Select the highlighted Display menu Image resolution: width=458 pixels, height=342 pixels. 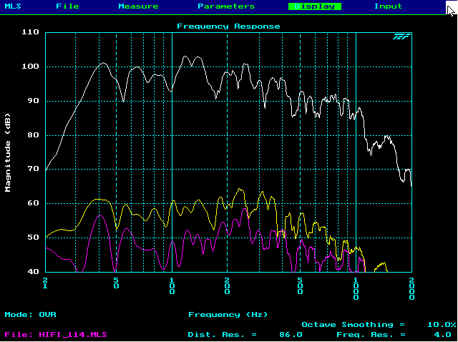(x=315, y=6)
